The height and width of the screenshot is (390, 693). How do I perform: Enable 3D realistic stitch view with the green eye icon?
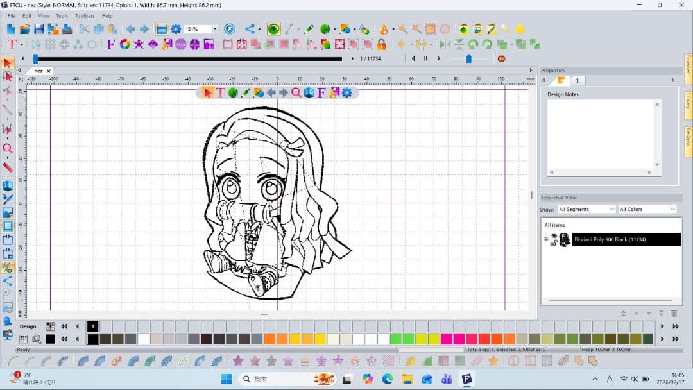click(x=272, y=29)
